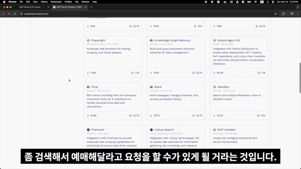Screen dimensions: 301x169
Task: Click the Anthropic logo beside Knowledge Graph Memory
Action: [151, 40]
